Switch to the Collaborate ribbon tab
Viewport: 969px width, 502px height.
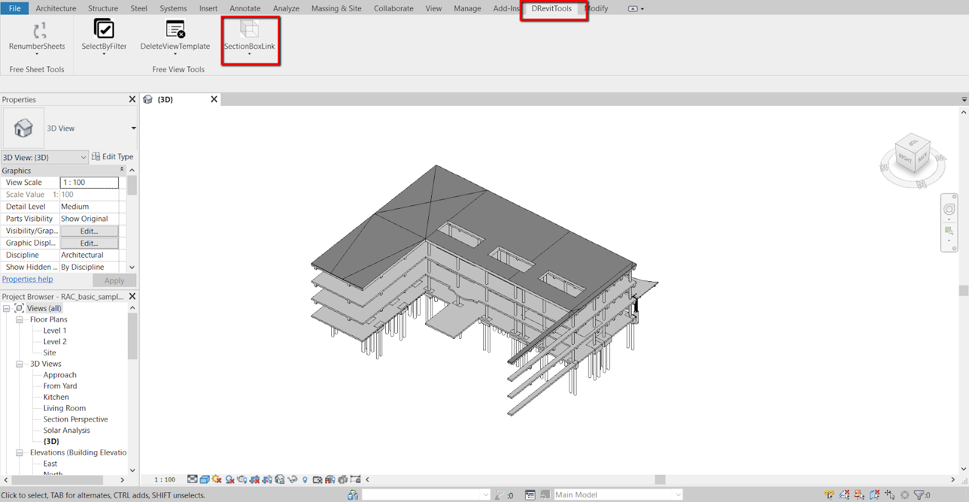[394, 8]
